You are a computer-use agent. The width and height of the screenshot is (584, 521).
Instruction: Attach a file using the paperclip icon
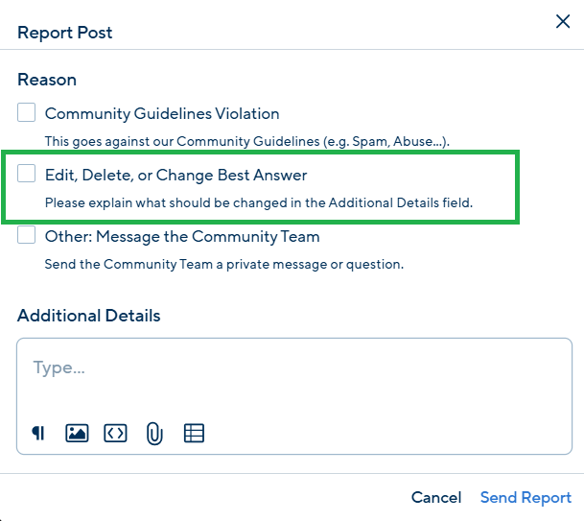[x=154, y=434]
